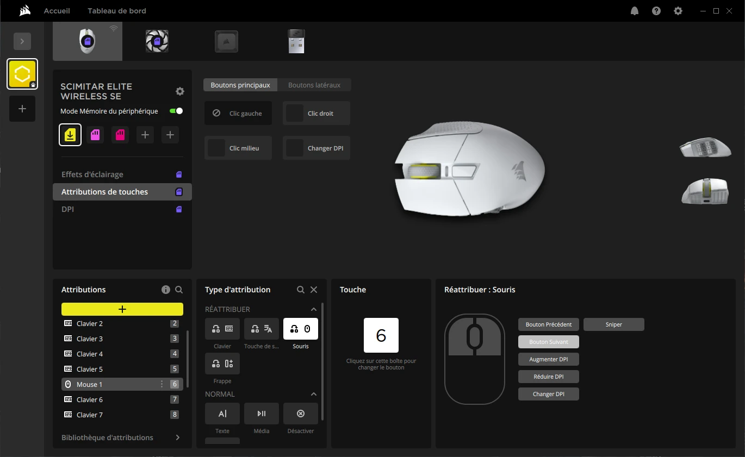745x457 pixels.
Task: Open the help question mark icon
Action: click(x=656, y=11)
